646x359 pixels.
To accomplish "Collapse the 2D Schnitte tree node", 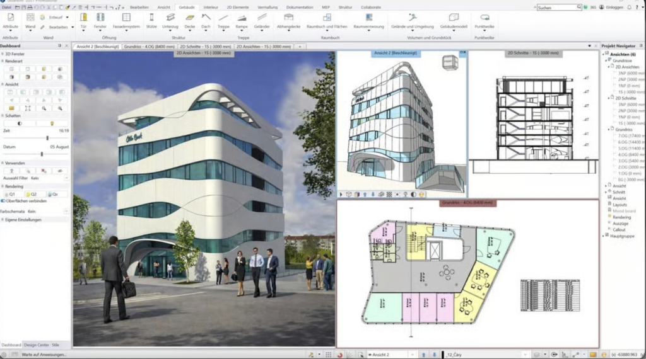I will coord(609,98).
